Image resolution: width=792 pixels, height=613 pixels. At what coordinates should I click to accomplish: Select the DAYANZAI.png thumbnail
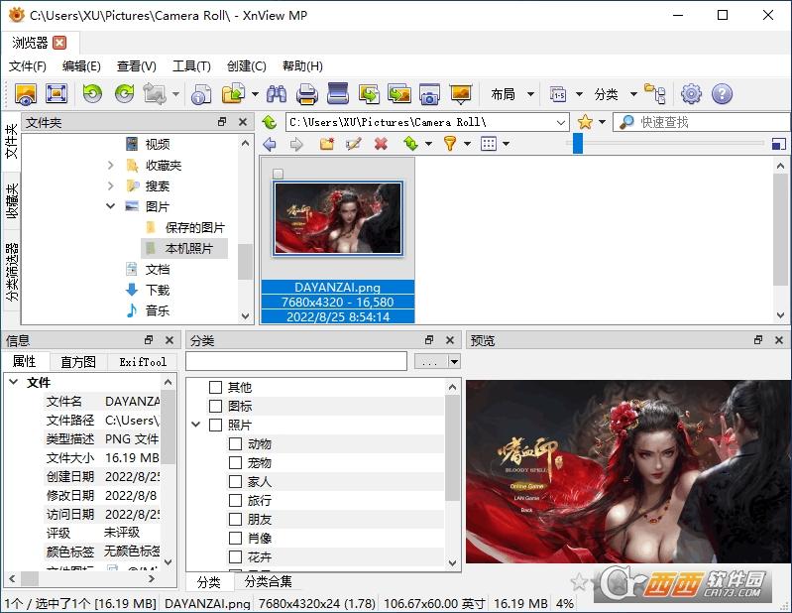[x=338, y=218]
